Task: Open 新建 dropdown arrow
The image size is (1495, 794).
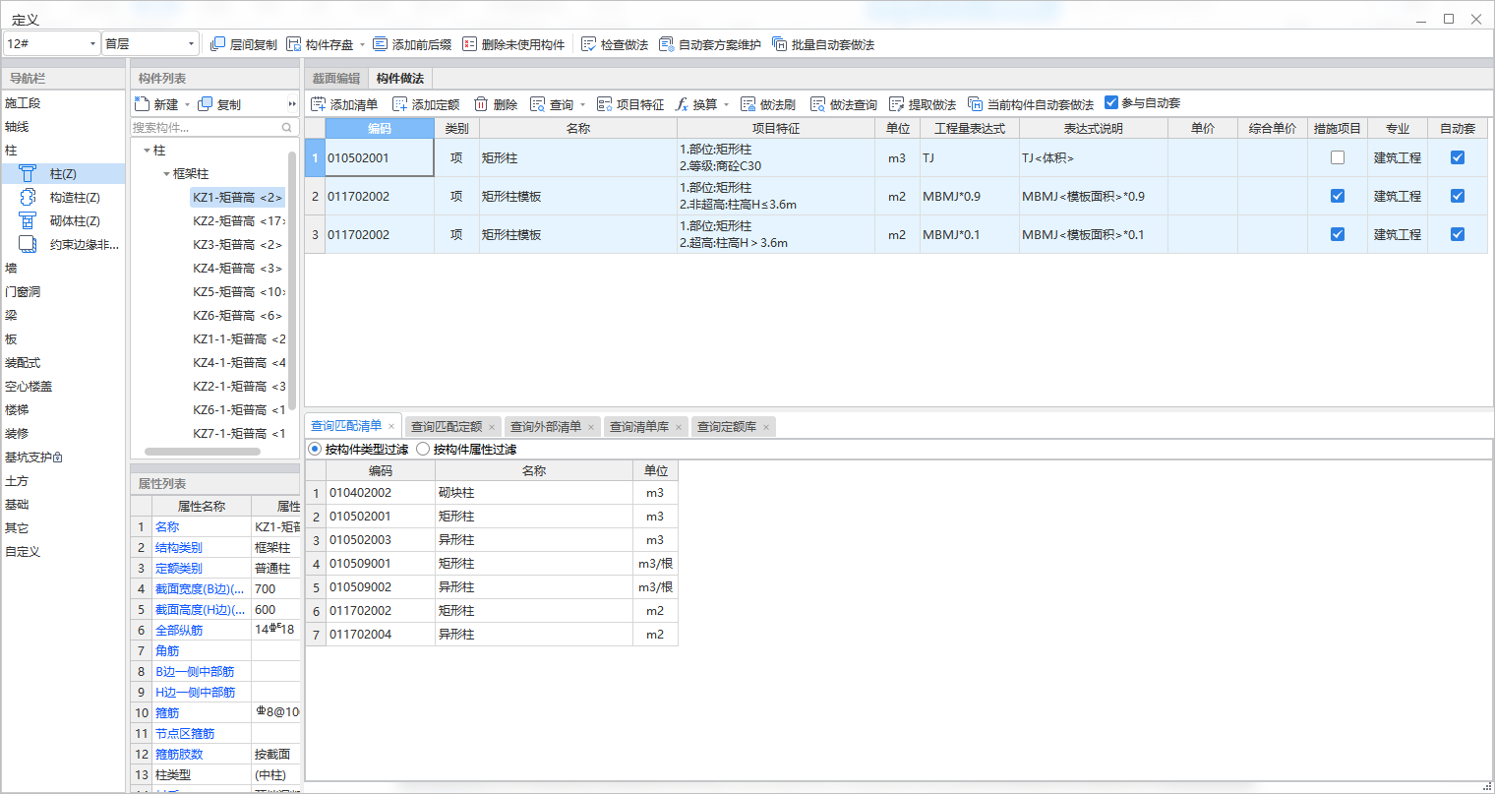Action: [x=187, y=104]
